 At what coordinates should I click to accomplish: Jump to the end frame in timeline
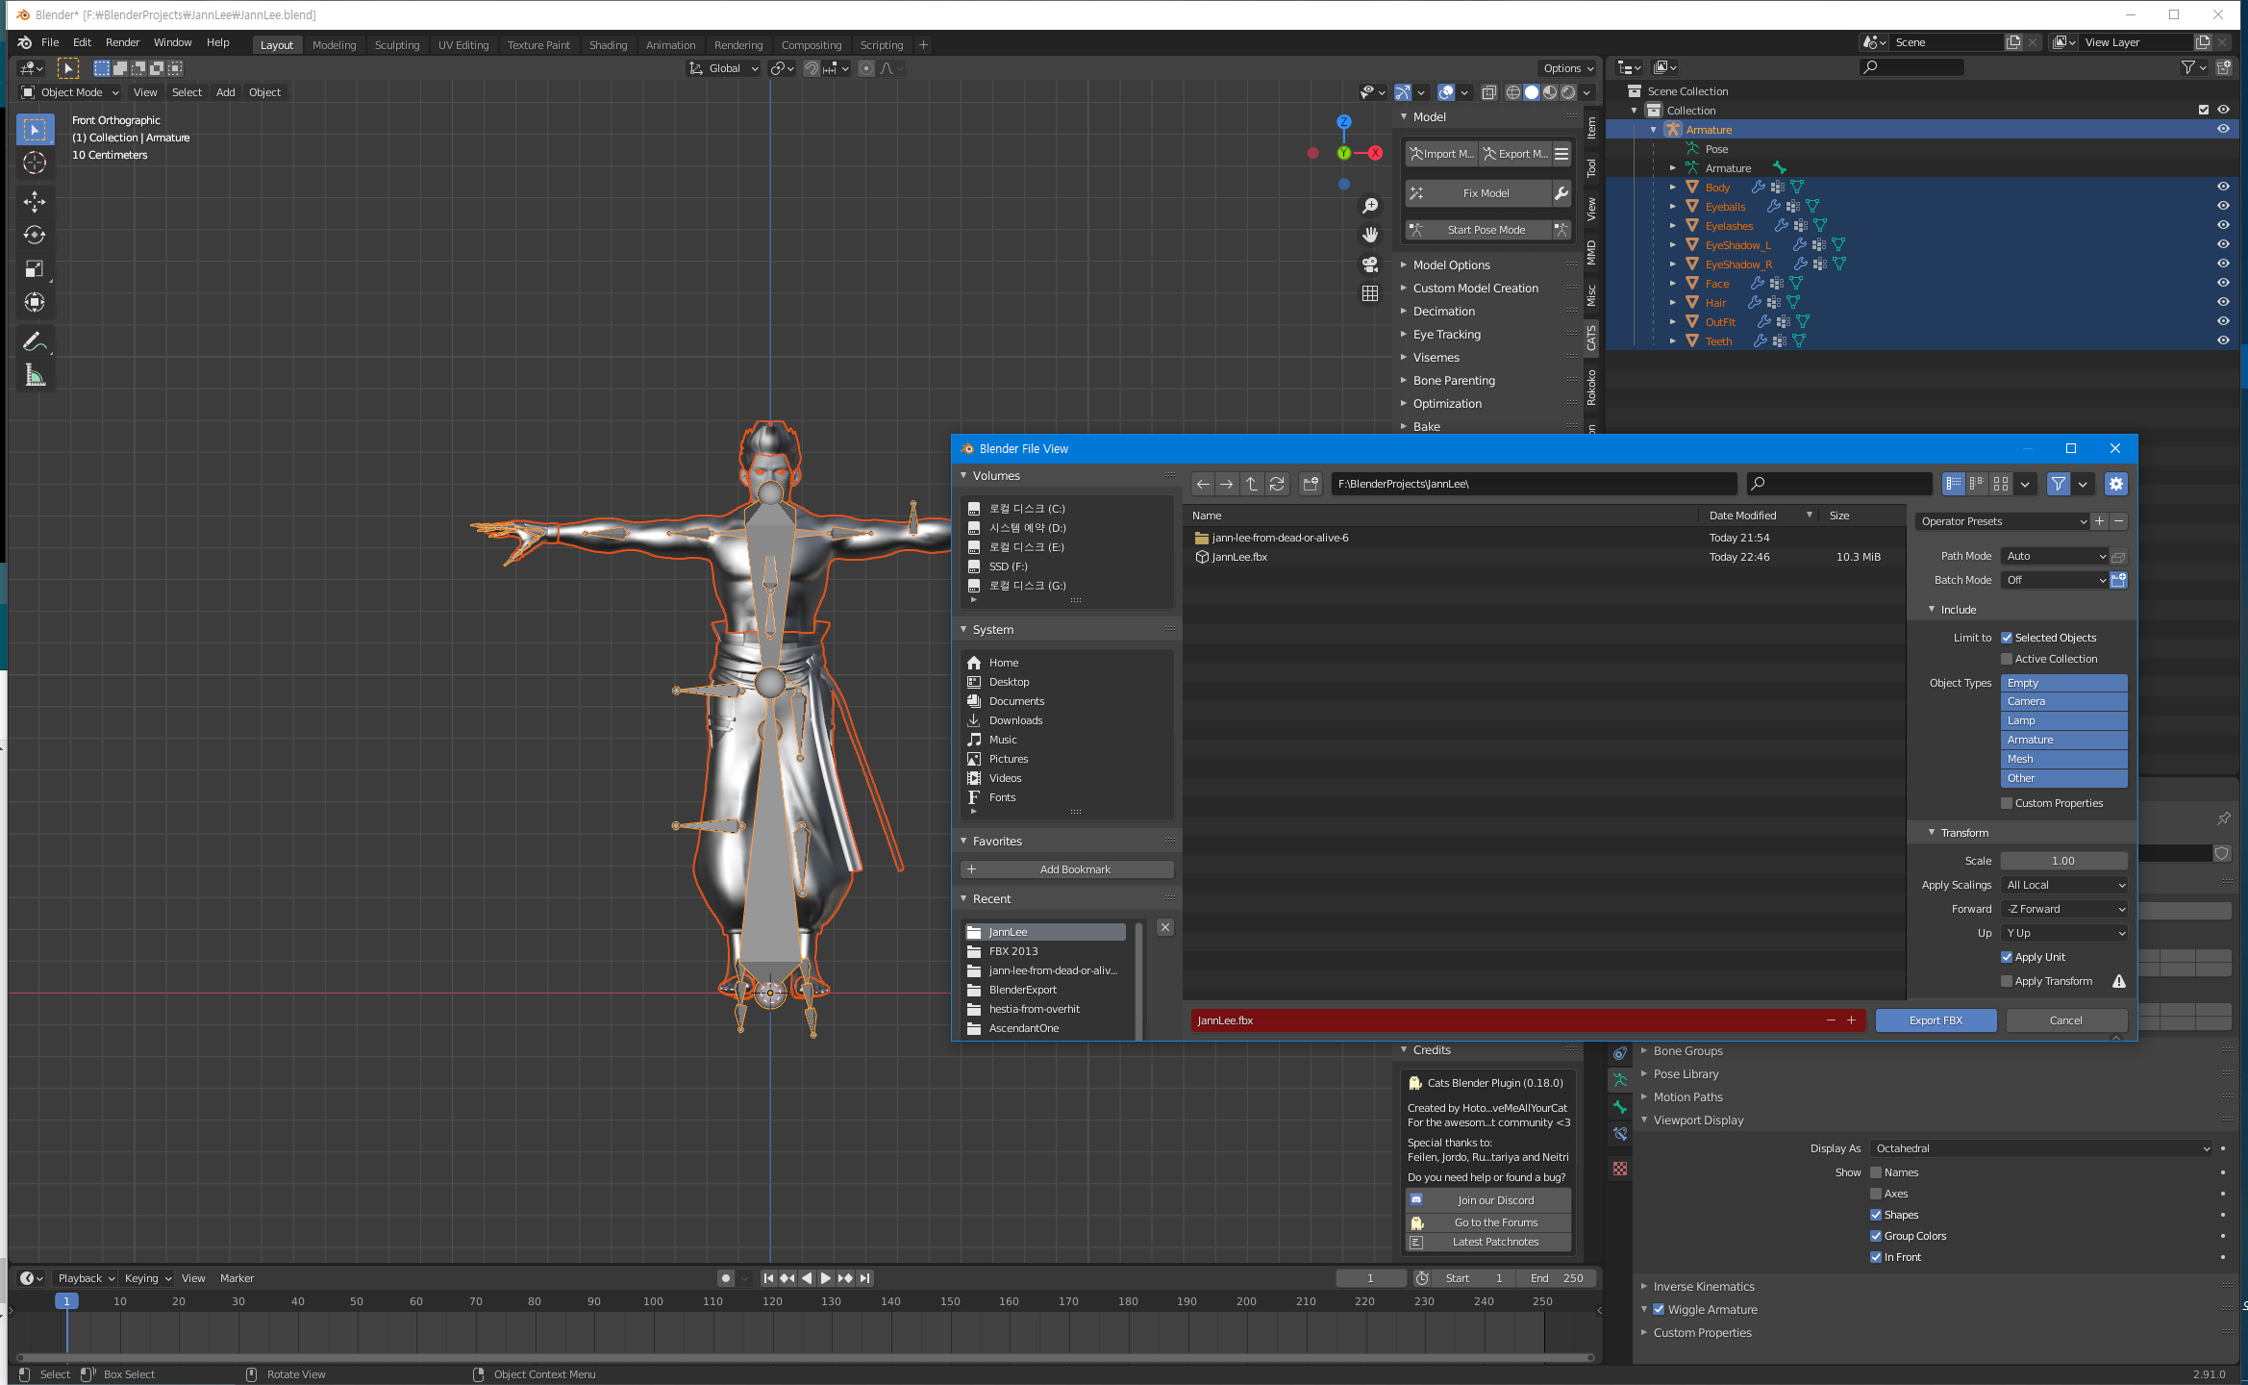pyautogui.click(x=864, y=1278)
